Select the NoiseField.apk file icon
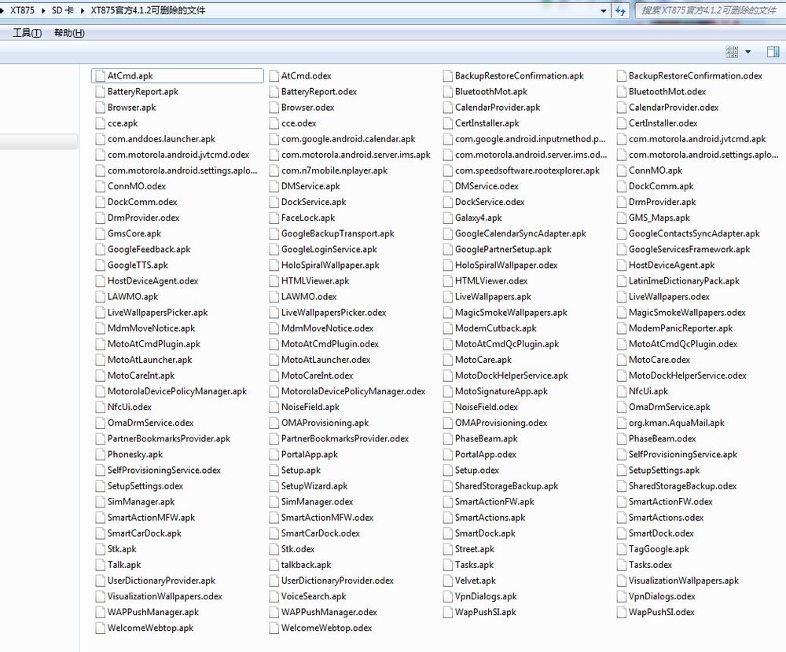The image size is (786, 652). pyautogui.click(x=274, y=407)
